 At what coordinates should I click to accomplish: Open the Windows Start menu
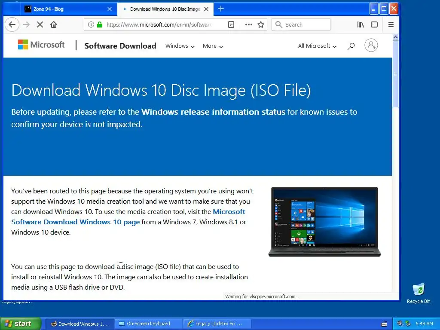click(x=21, y=324)
